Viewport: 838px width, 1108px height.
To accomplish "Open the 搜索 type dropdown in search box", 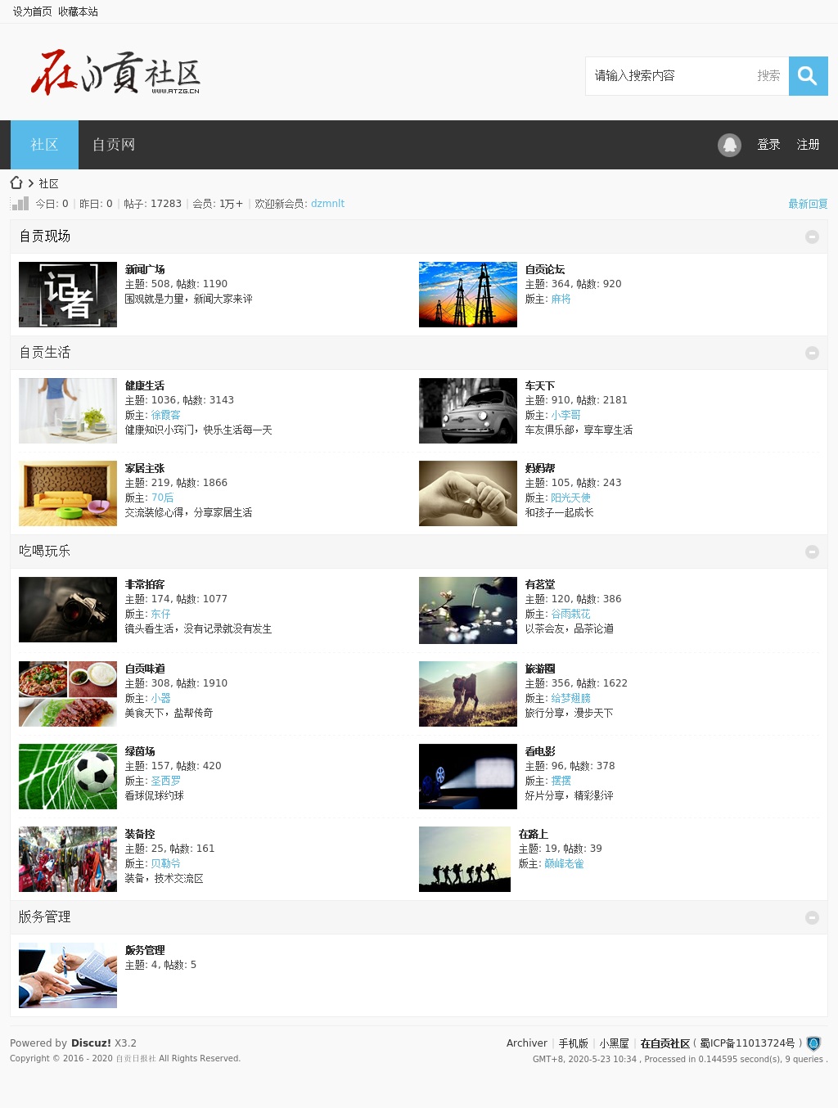I will click(x=768, y=75).
